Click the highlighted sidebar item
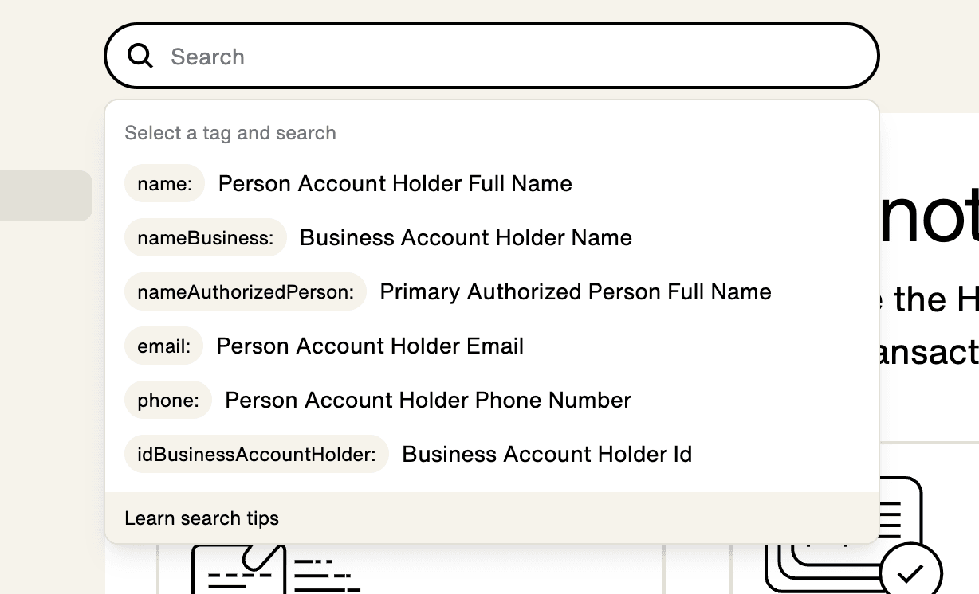 click(x=46, y=196)
